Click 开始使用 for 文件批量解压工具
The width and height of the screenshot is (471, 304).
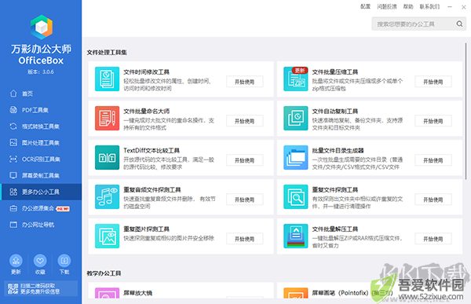[x=433, y=239]
